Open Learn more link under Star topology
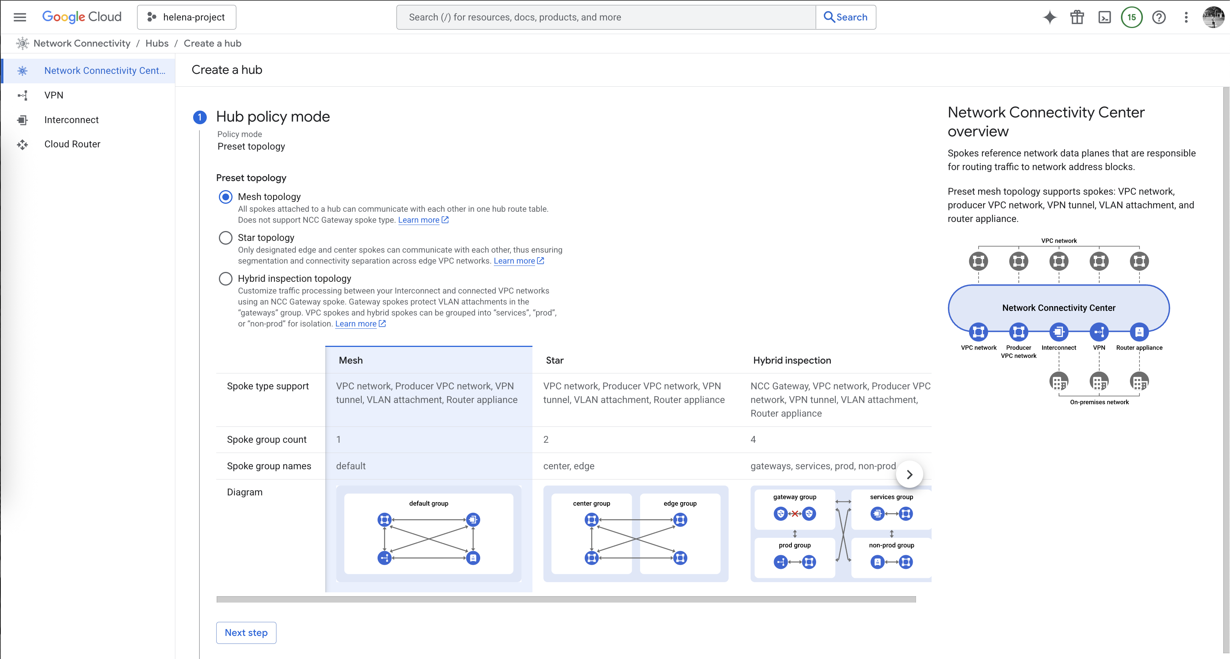This screenshot has width=1230, height=659. click(x=514, y=261)
